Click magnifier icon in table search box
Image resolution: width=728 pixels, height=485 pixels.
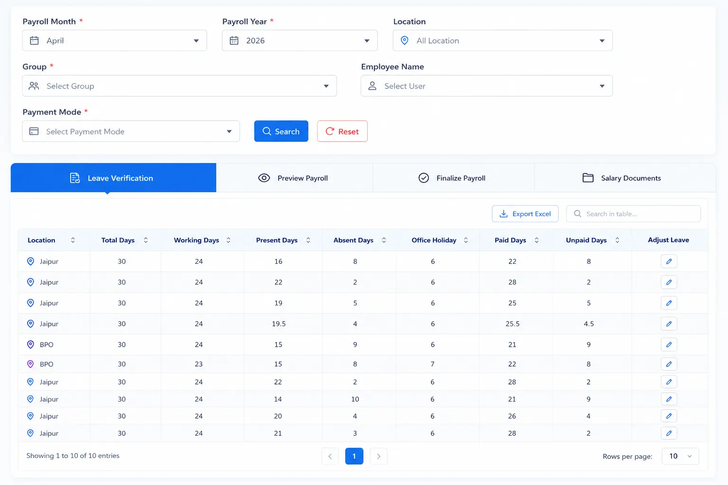(577, 214)
